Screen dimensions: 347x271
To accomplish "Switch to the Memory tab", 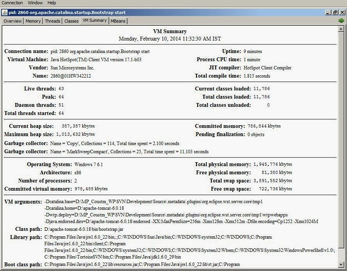I will 33,21.
